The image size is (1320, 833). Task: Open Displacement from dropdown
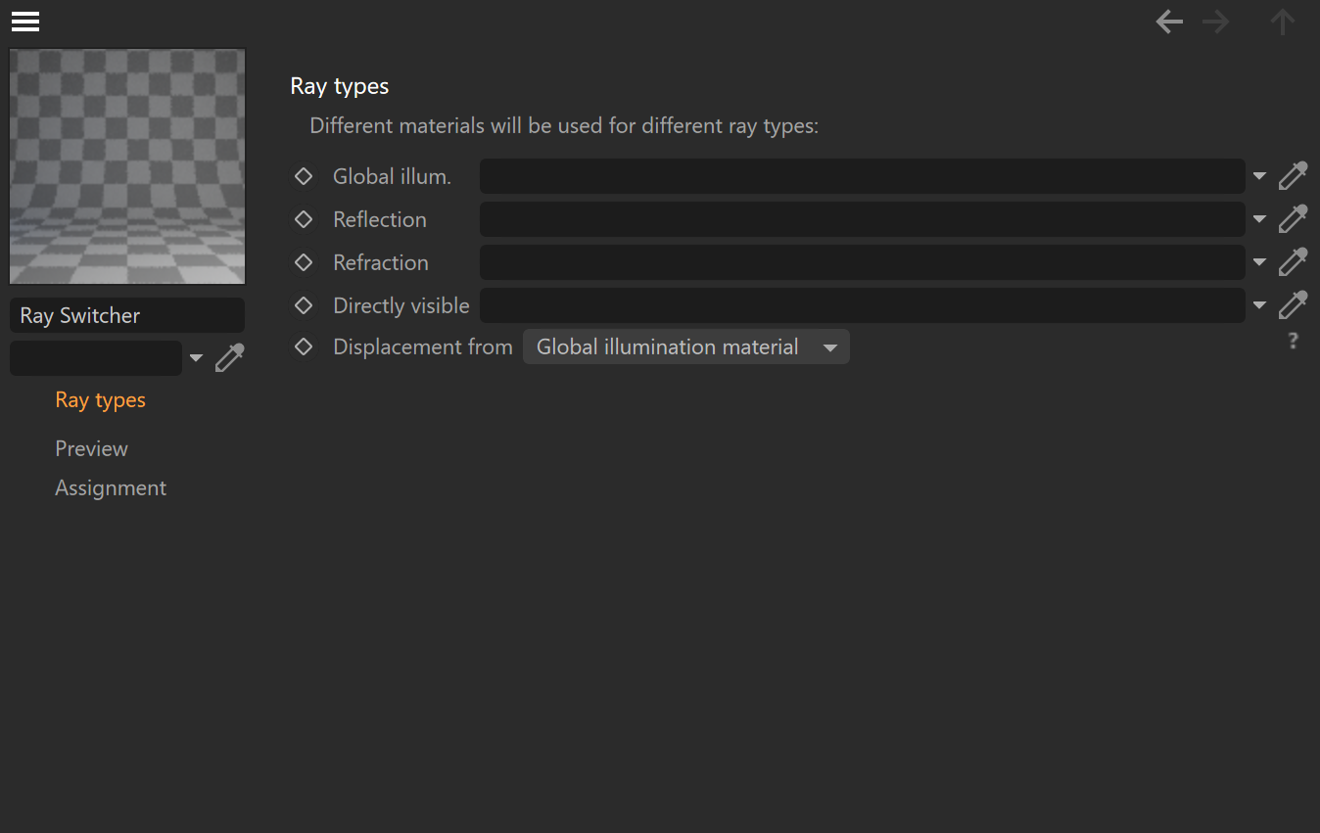685,347
